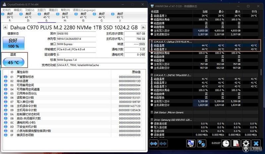Click status circle for attribute 05 已用寿命百分比

click(6, 93)
